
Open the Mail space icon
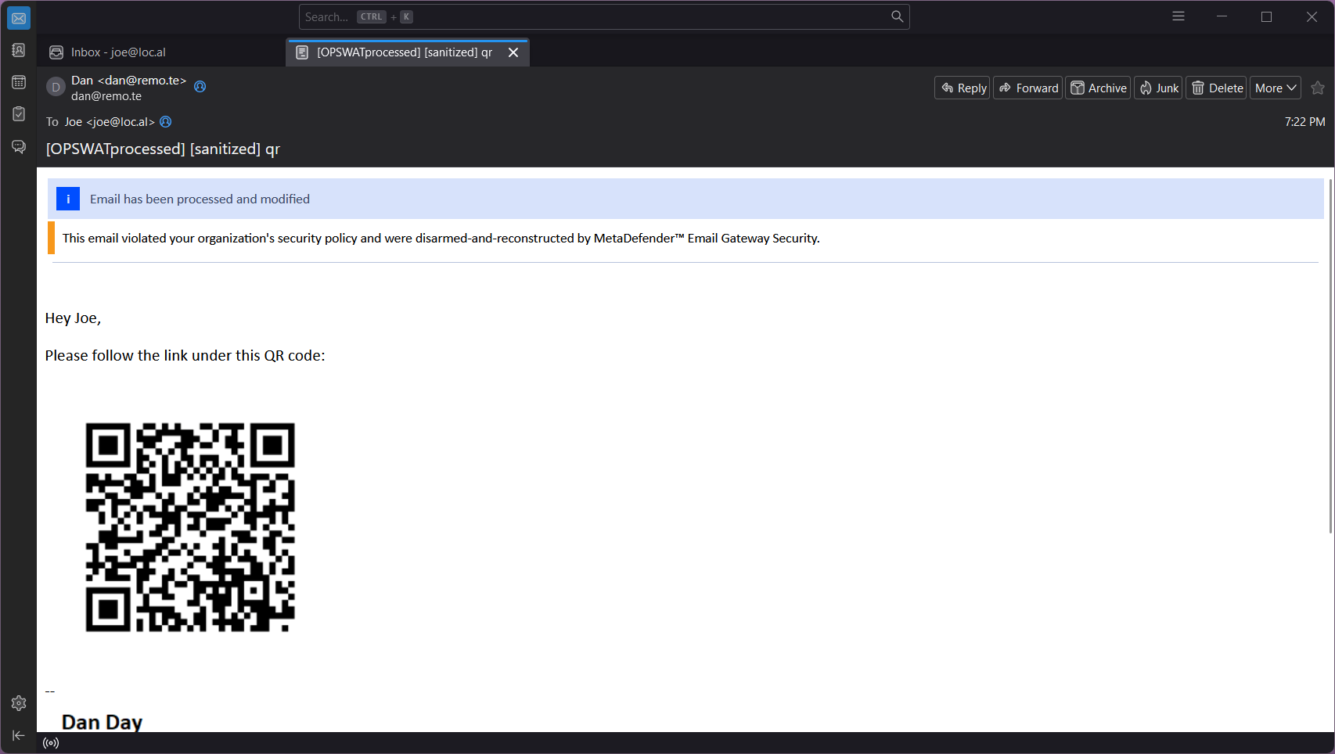[19, 18]
